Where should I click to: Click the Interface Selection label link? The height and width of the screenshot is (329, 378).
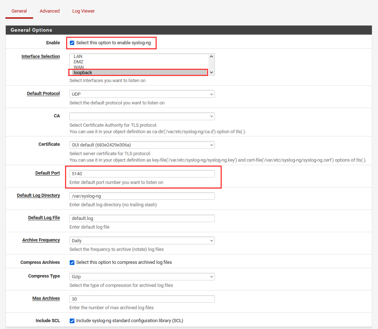point(41,56)
